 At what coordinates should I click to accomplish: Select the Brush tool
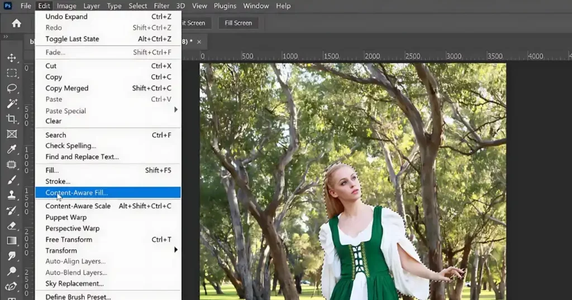click(12, 180)
